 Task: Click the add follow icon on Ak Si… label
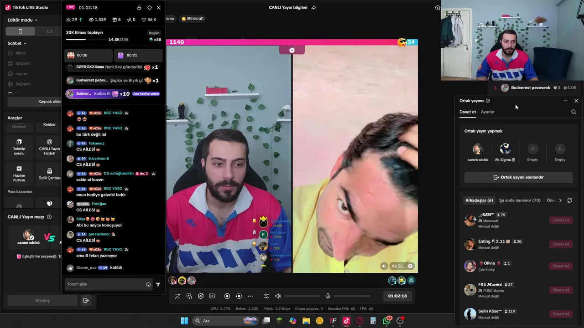click(410, 266)
